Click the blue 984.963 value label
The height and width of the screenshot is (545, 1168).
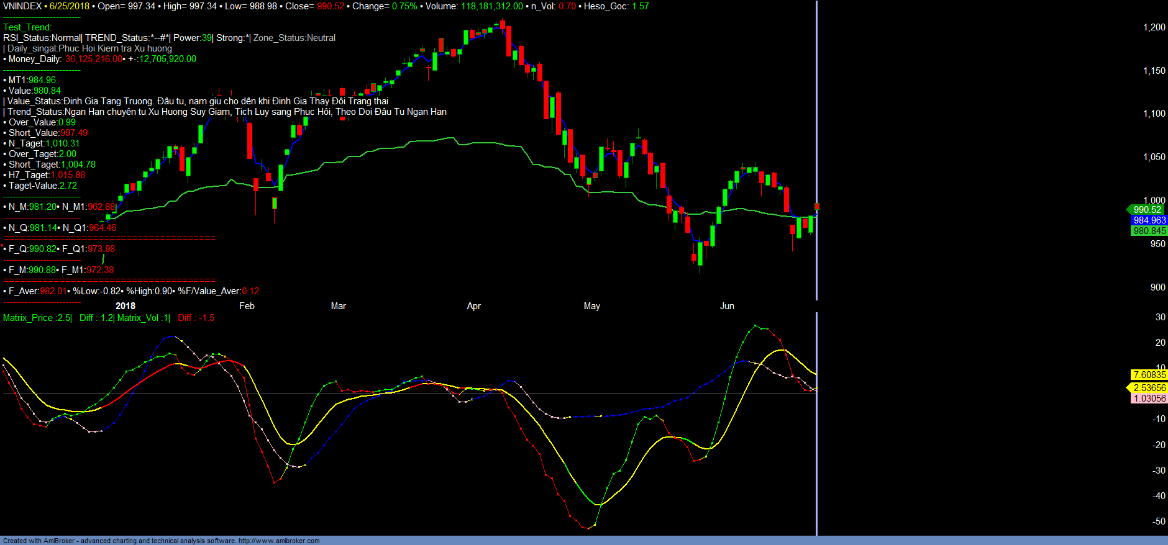pos(1149,220)
